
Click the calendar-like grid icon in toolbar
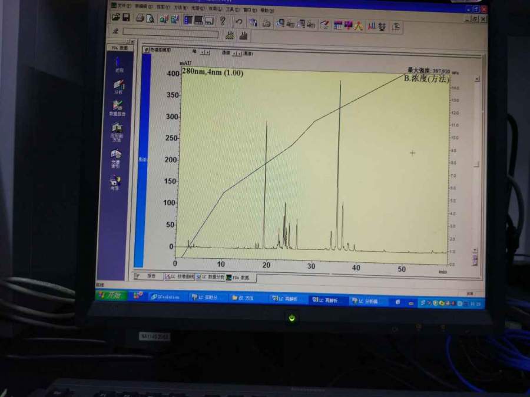tap(337, 25)
